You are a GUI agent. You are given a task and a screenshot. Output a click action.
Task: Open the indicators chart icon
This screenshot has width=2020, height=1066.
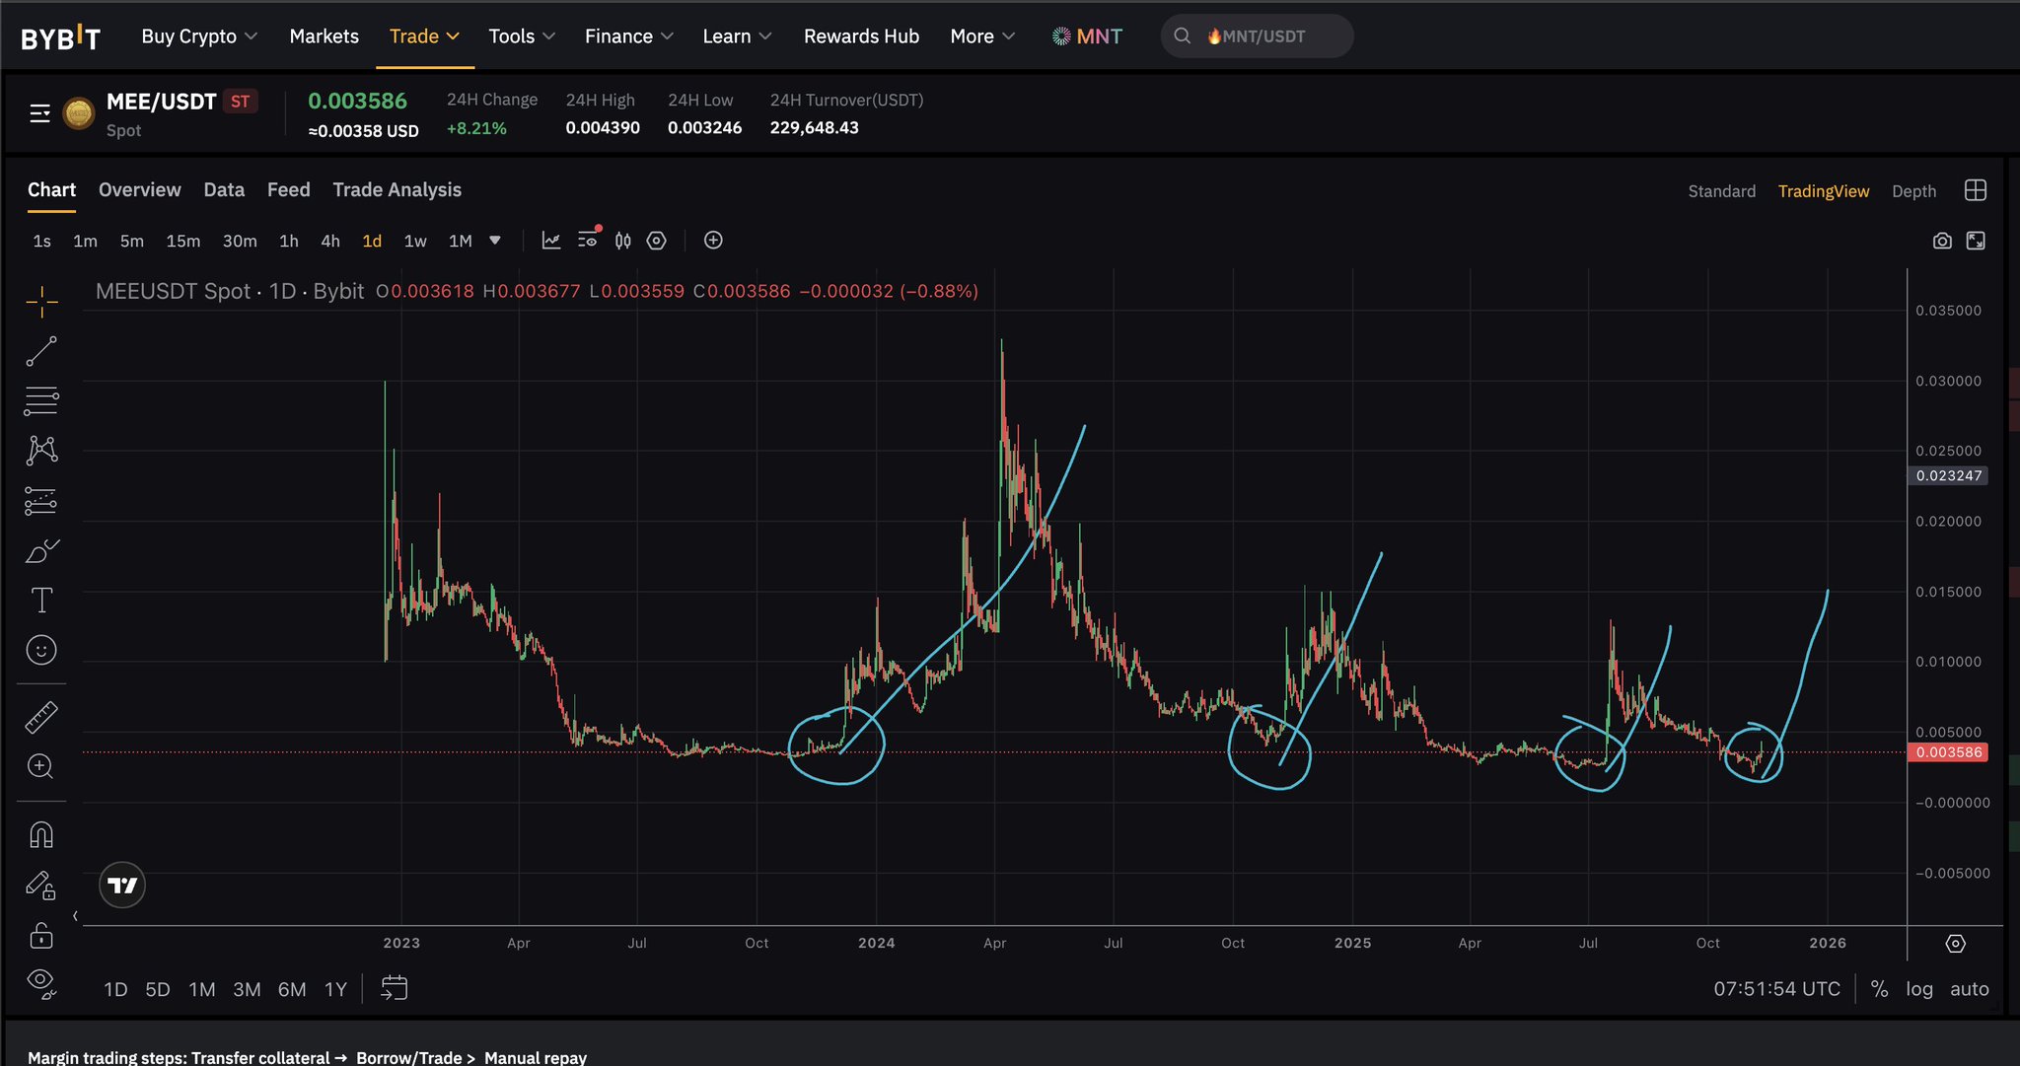(551, 241)
